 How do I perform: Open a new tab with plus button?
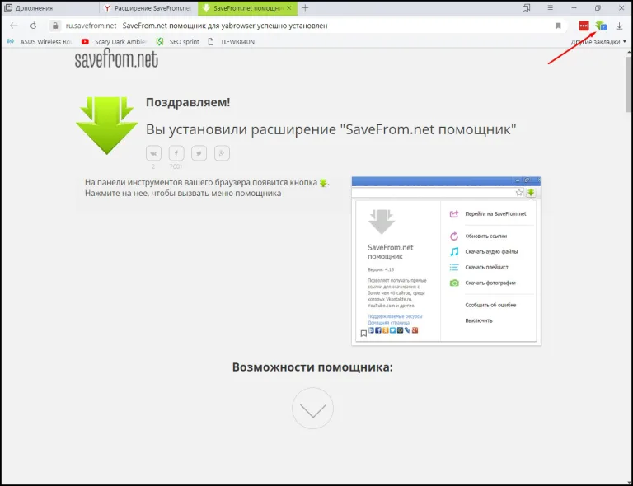pos(305,7)
